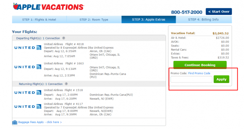
Task: Switch to STEP 4: Billing Info tab
Action: (204, 19)
